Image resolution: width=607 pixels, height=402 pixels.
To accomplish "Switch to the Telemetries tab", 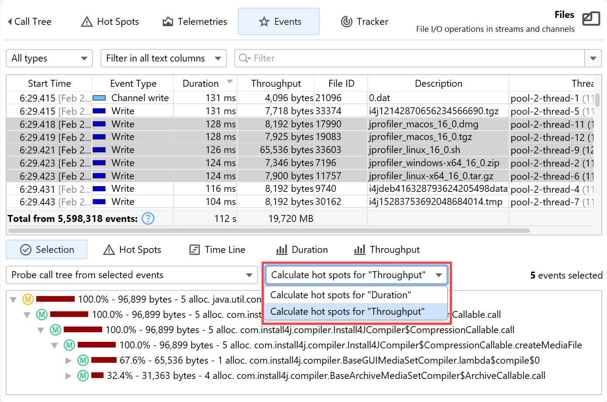I will click(195, 21).
